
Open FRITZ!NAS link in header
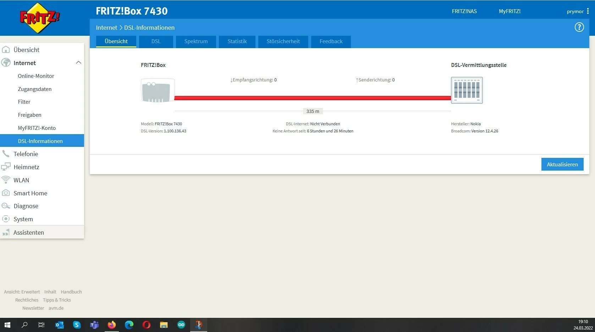click(x=464, y=11)
